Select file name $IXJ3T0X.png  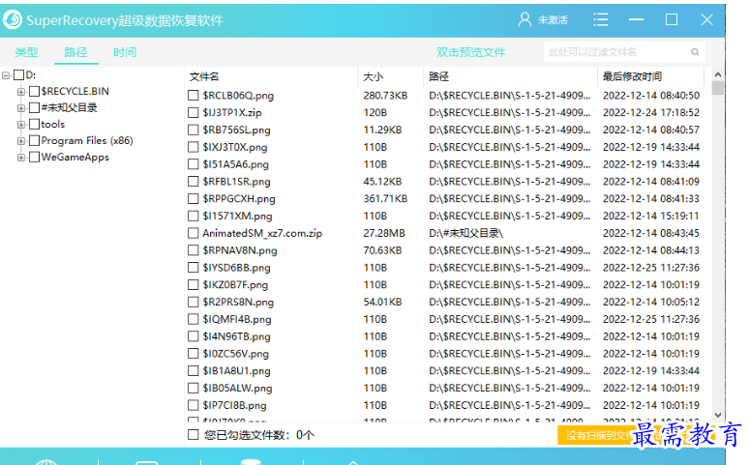[235, 147]
